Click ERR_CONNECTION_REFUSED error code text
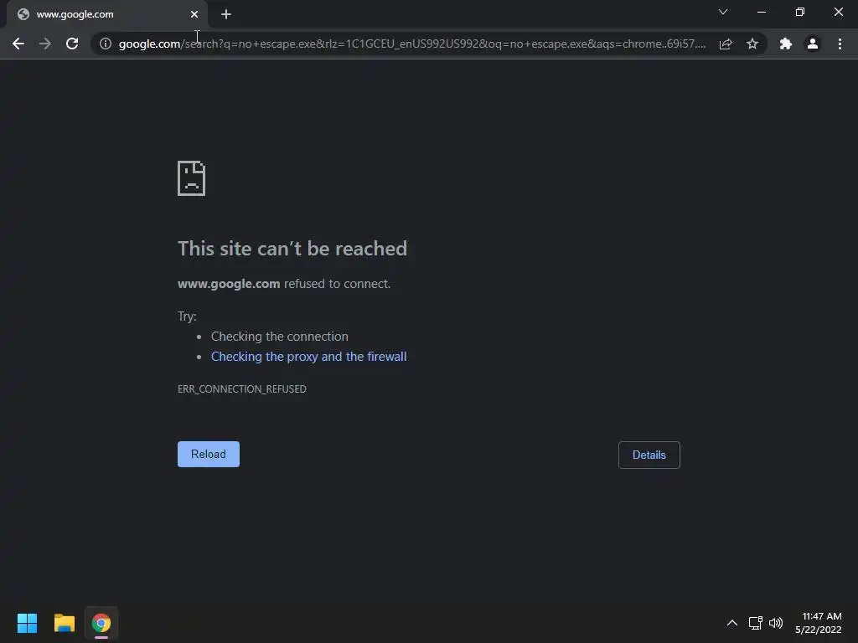This screenshot has width=858, height=643. point(242,388)
